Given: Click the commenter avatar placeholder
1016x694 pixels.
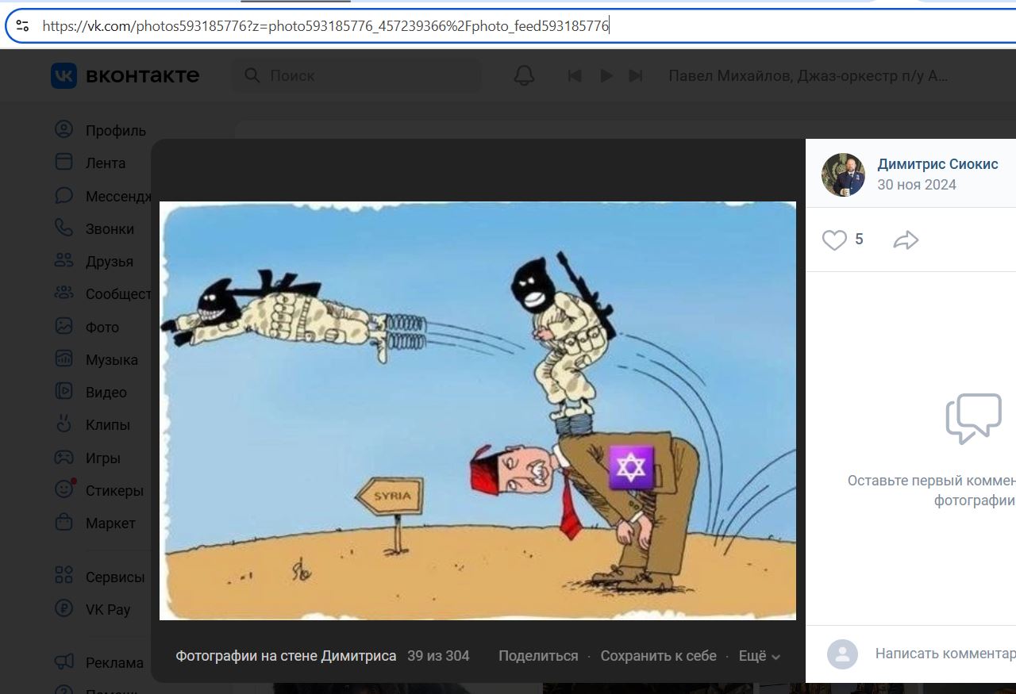Looking at the screenshot, I should click(842, 654).
